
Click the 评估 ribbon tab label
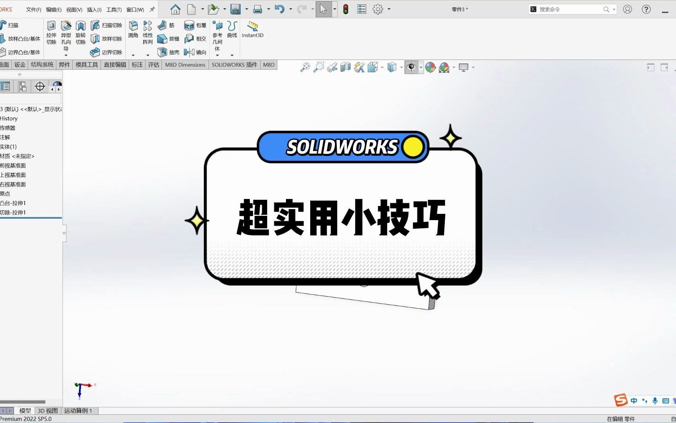[x=153, y=65]
